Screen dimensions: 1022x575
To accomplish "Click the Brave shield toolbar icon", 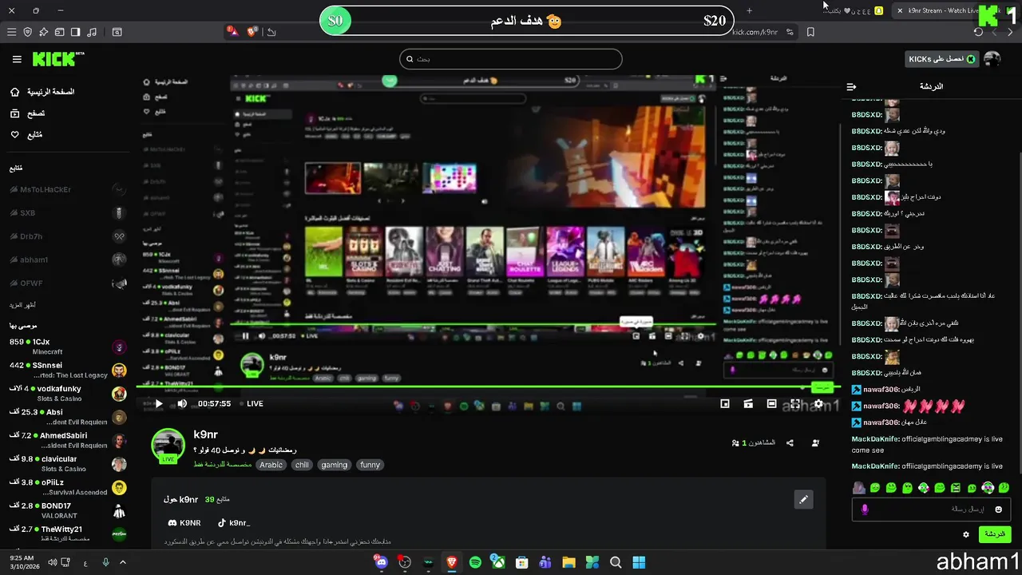I will 27,32.
